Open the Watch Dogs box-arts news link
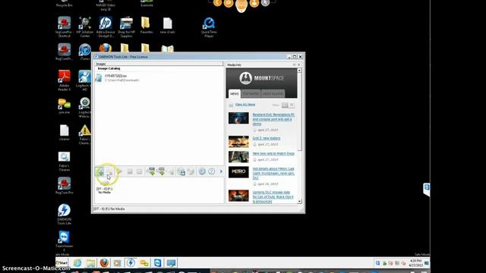This screenshot has width=486, height=273. (x=273, y=153)
